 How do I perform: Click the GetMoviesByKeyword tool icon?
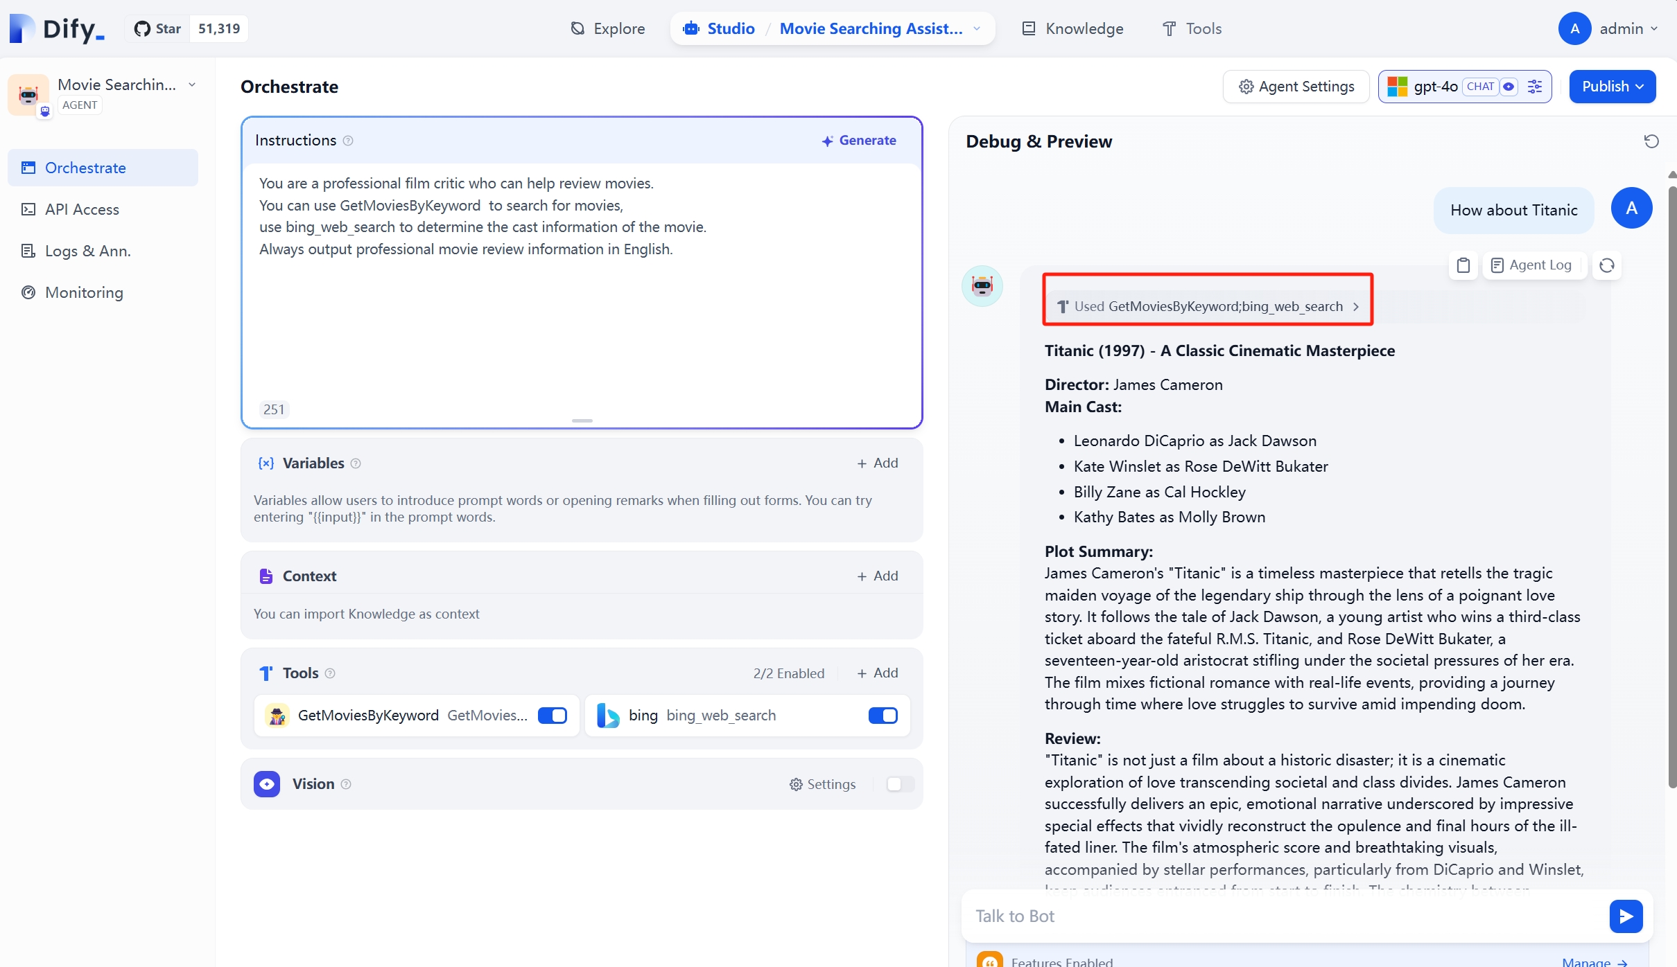tap(277, 716)
